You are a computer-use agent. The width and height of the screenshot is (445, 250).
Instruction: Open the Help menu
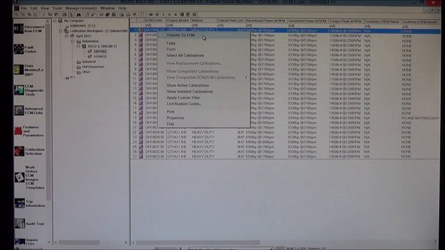pos(122,8)
